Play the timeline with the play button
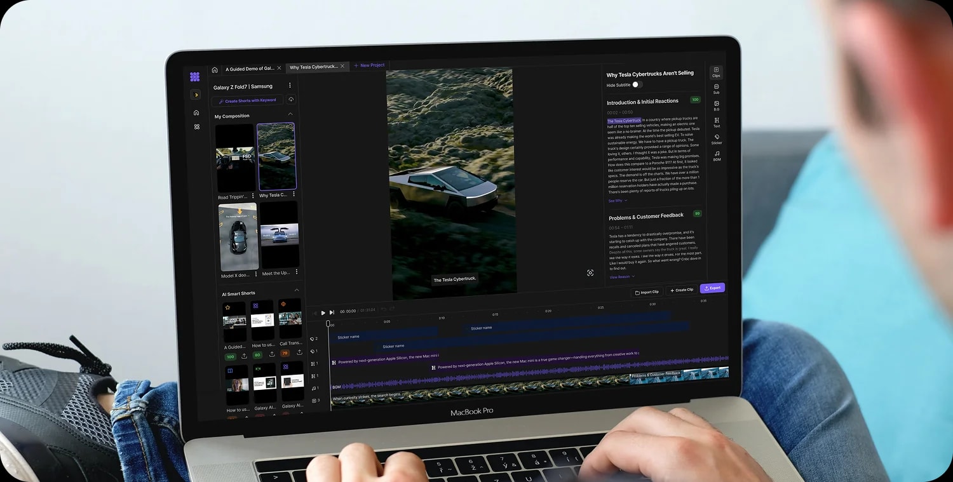Viewport: 953px width, 482px height. point(323,312)
